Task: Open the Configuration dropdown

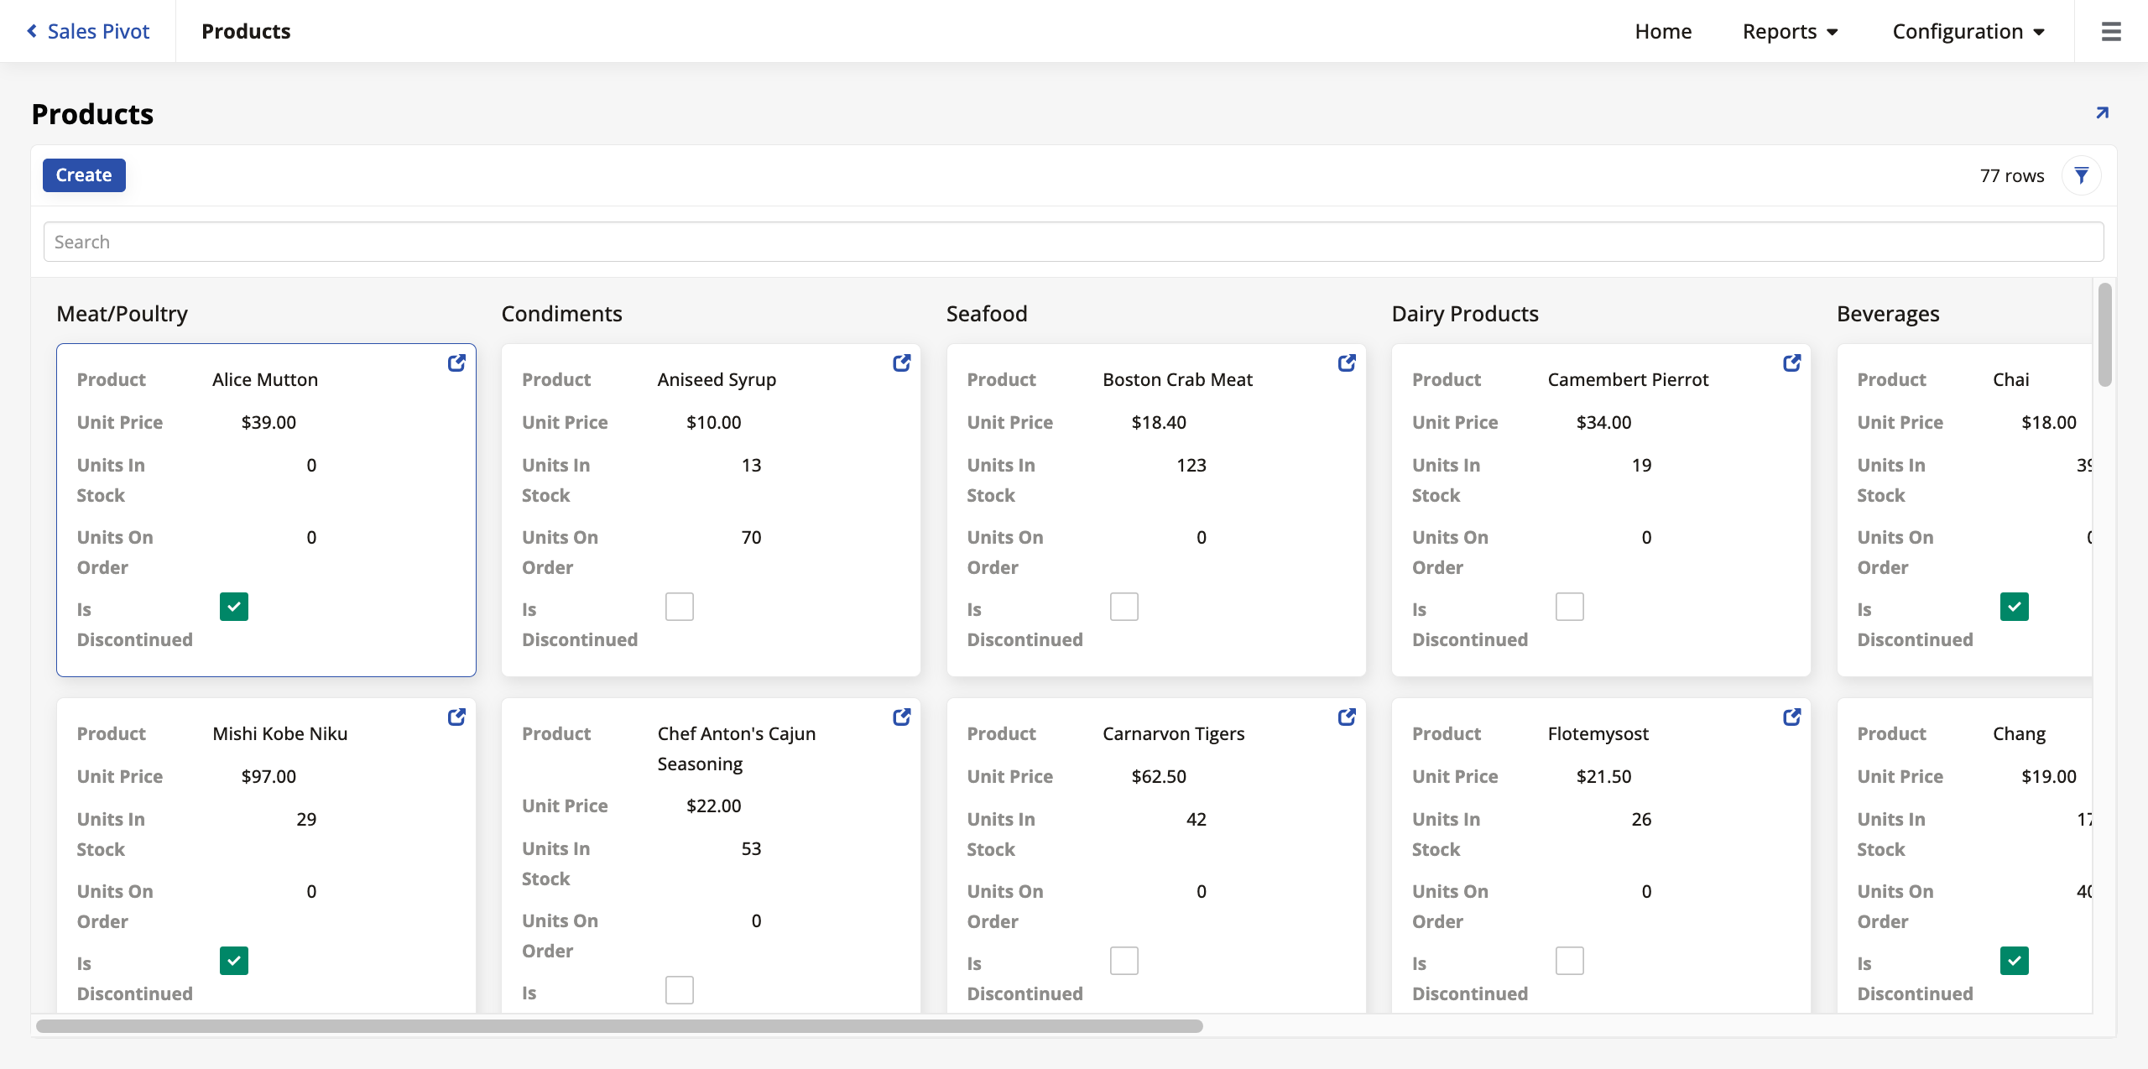Action: [x=1968, y=31]
